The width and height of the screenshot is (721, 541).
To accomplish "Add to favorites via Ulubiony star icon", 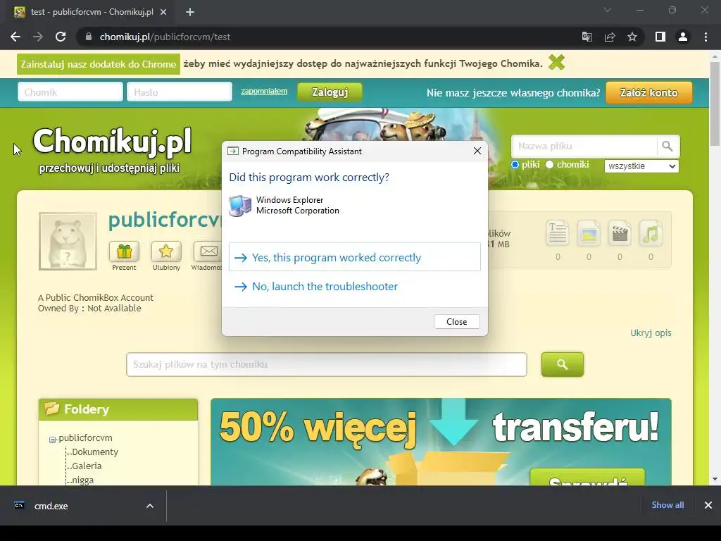I will (166, 251).
